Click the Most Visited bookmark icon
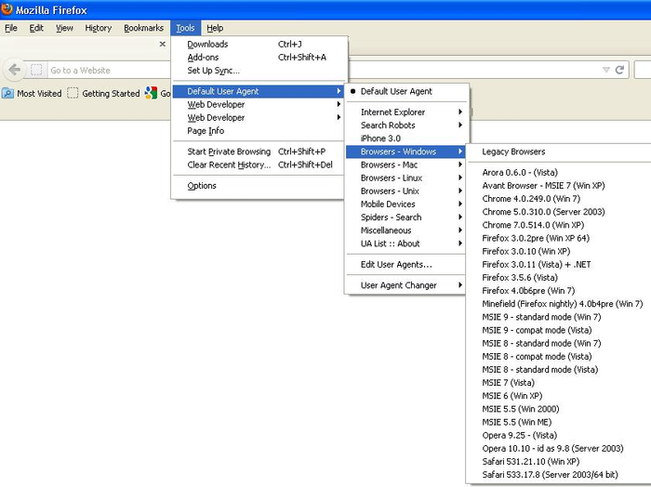The width and height of the screenshot is (651, 487). click(x=7, y=93)
